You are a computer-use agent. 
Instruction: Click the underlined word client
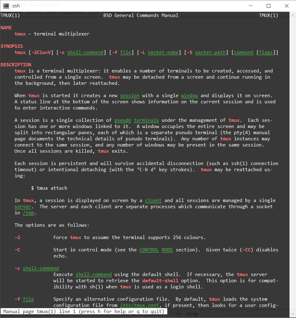[153, 200]
